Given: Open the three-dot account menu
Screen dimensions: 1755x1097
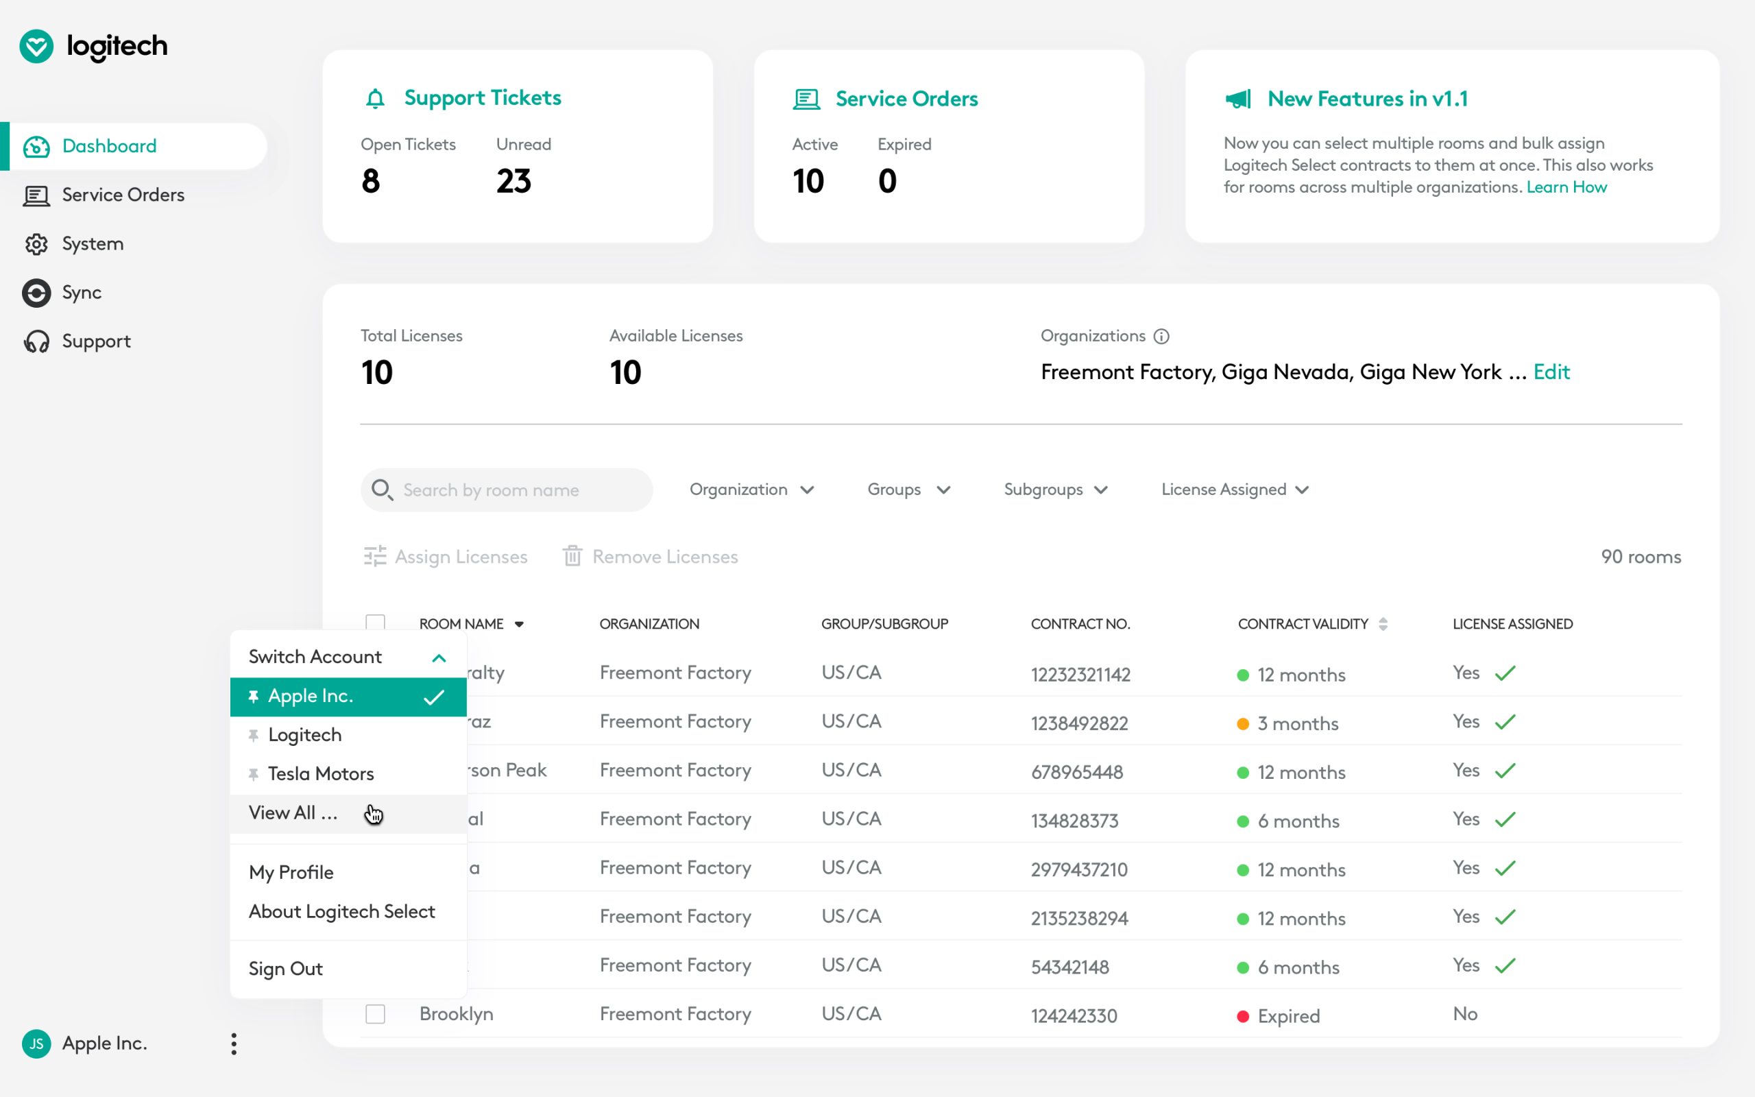Looking at the screenshot, I should pos(234,1044).
